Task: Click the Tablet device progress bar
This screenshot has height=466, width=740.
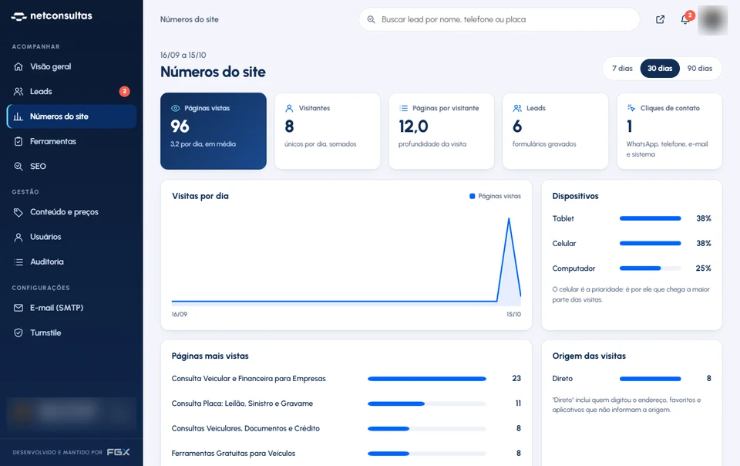Action: coord(651,218)
